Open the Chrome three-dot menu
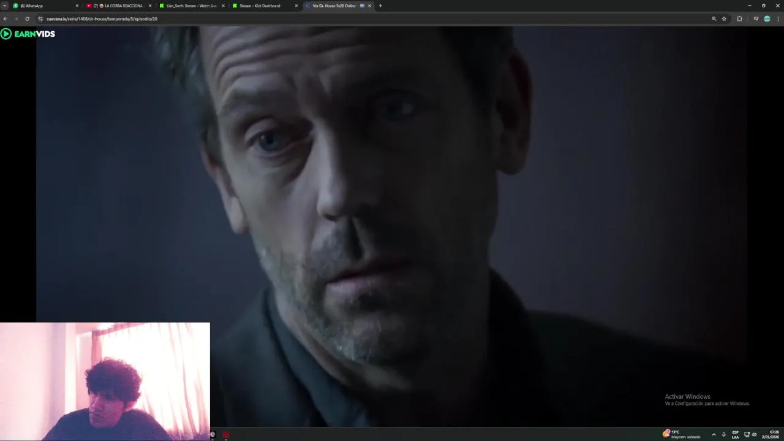The width and height of the screenshot is (784, 441). click(x=778, y=19)
